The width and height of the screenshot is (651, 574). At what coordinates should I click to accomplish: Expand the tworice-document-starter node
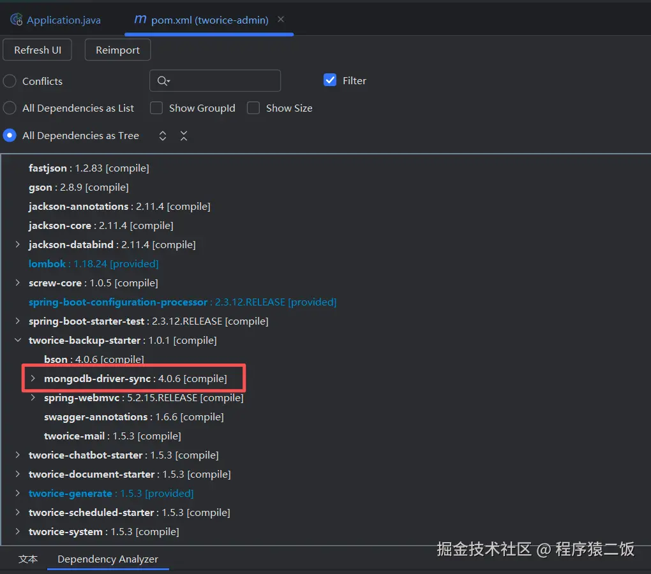pos(17,474)
